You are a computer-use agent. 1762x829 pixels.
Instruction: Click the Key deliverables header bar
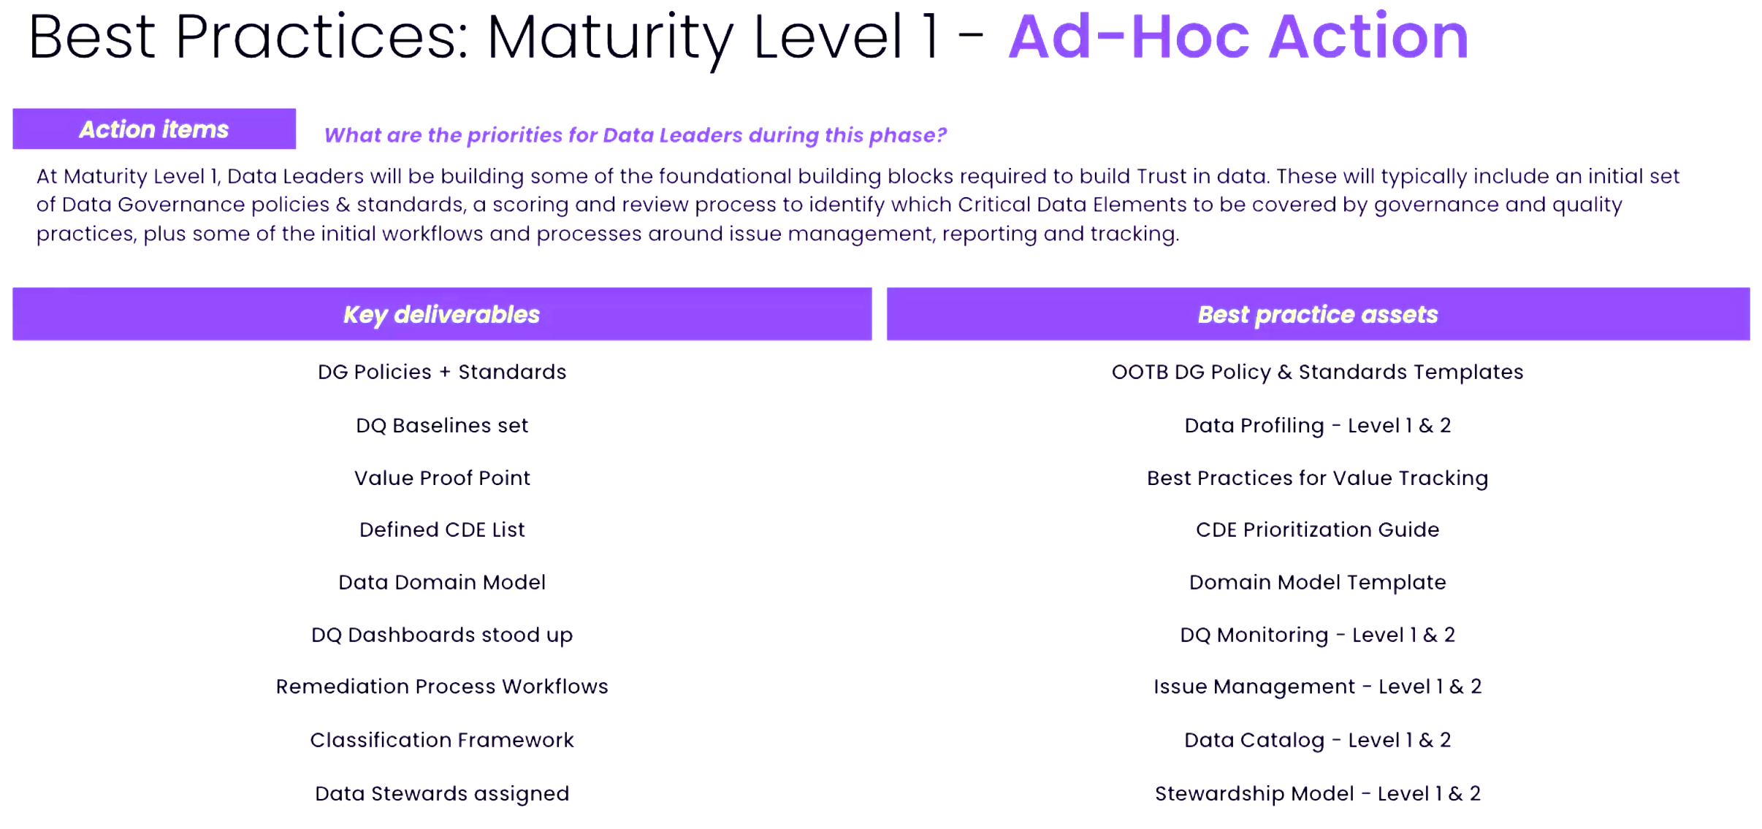tap(442, 314)
